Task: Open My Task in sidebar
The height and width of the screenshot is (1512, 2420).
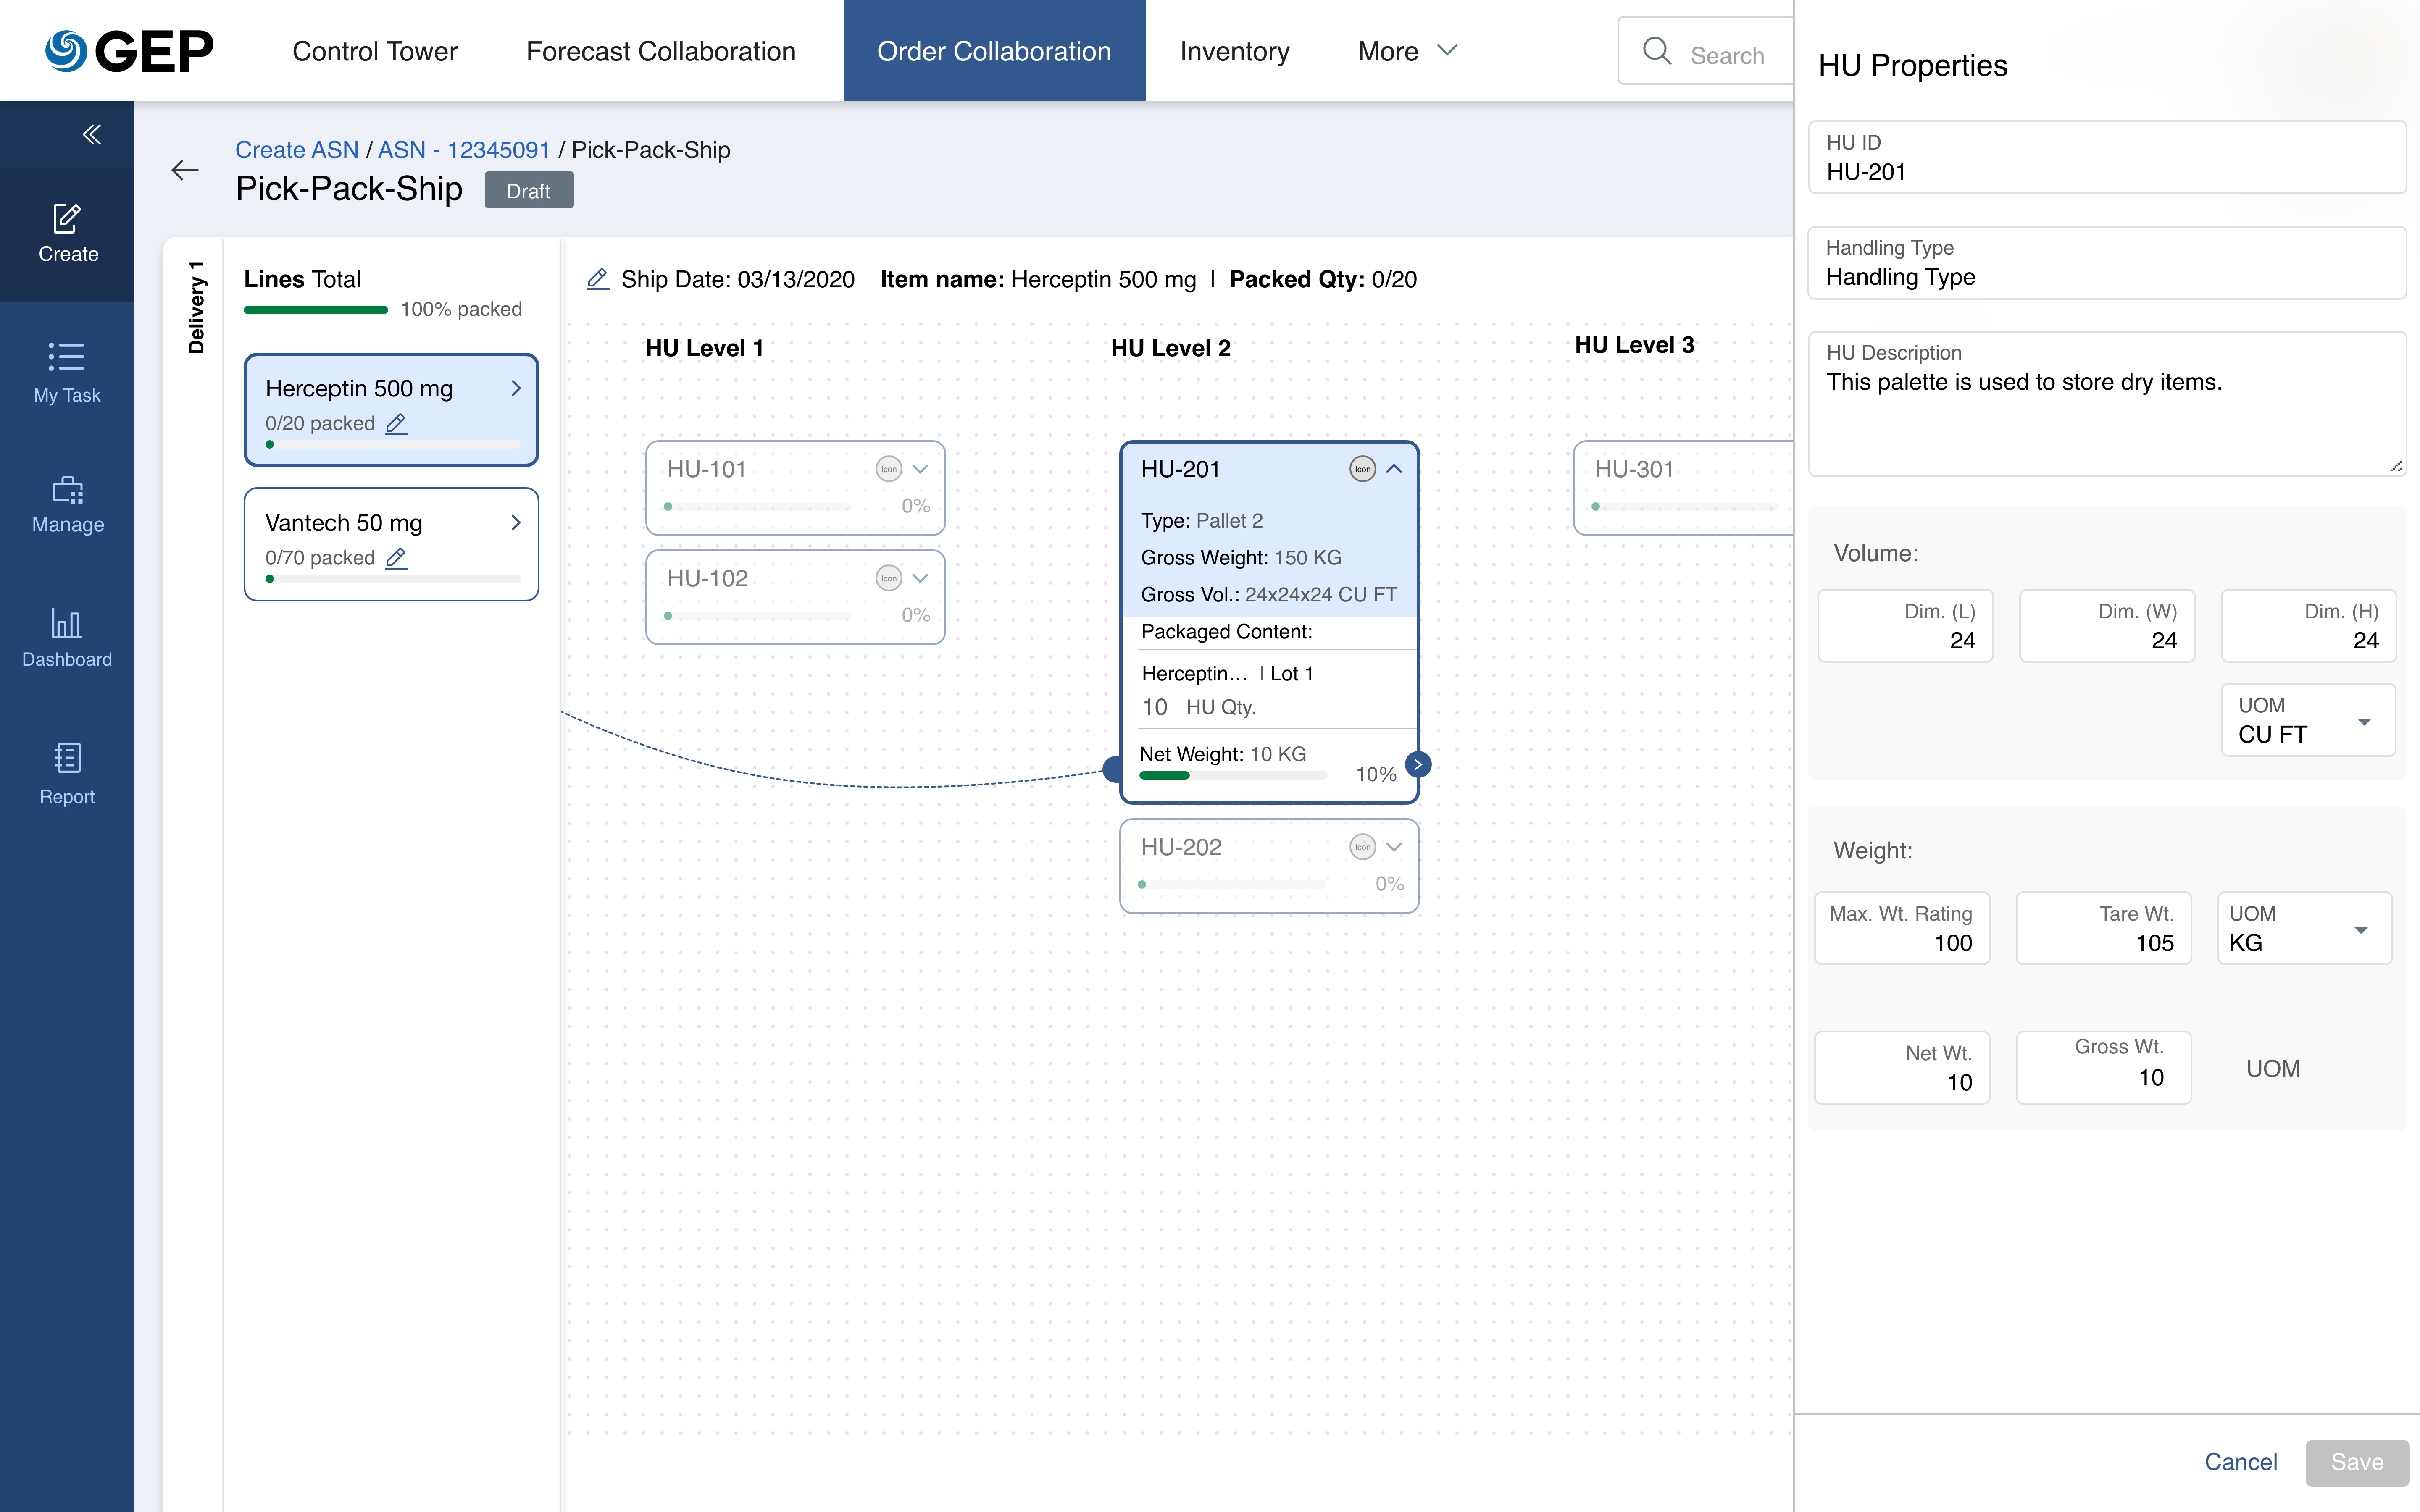Action: 67,372
